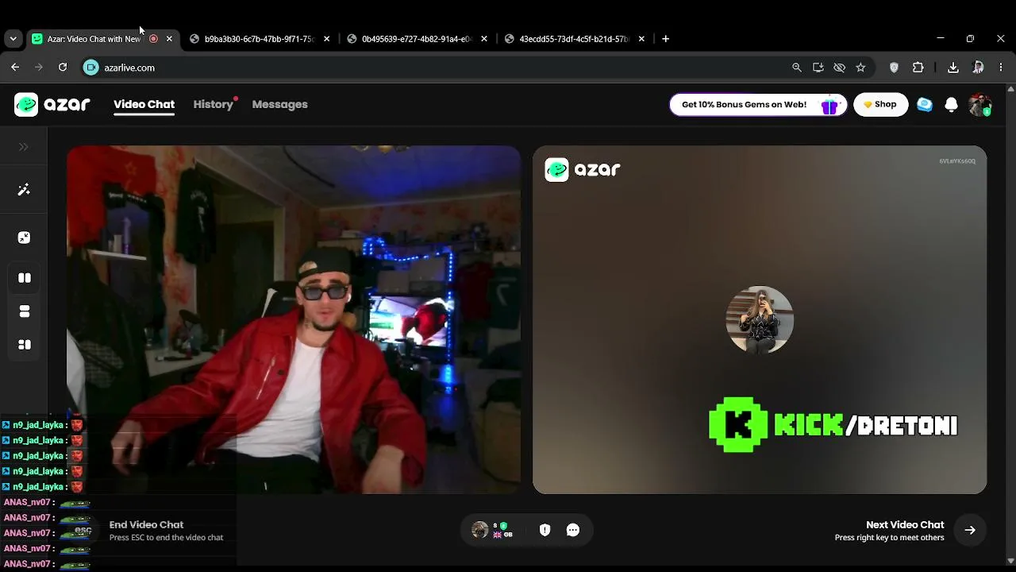Select the mixed grid layout option
Image resolution: width=1016 pixels, height=572 pixels.
pyautogui.click(x=25, y=345)
